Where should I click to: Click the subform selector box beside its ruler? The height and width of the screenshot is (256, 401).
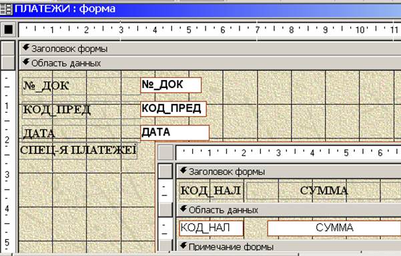point(165,153)
